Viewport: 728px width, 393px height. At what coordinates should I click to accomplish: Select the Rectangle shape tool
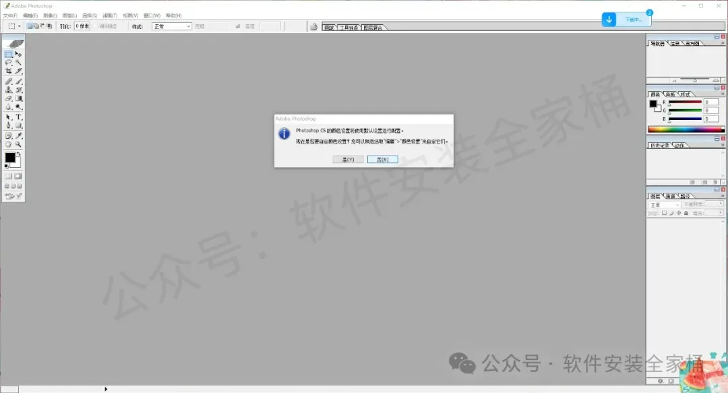pyautogui.click(x=18, y=125)
